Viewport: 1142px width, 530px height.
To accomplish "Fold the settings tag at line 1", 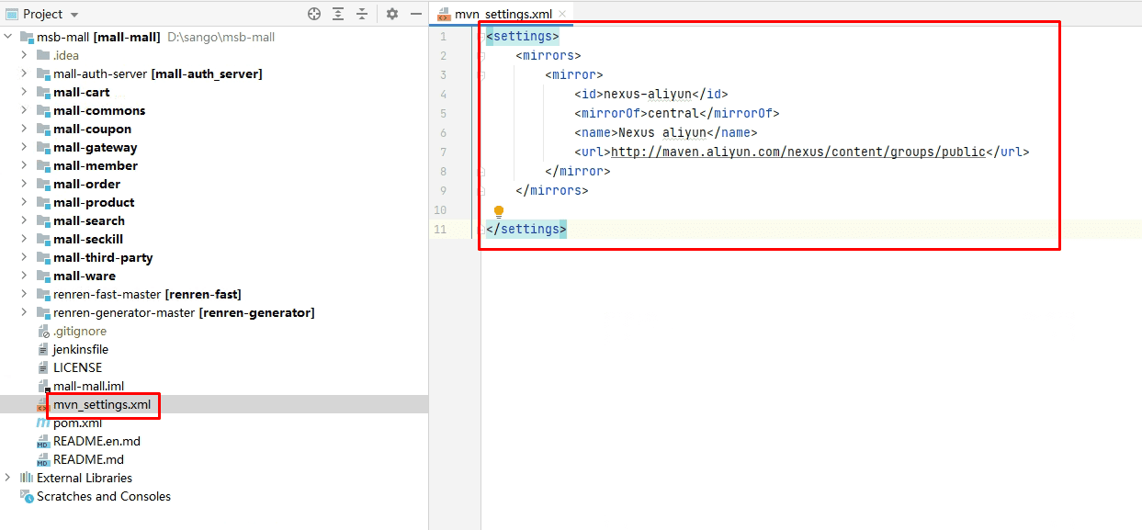I will pos(481,36).
